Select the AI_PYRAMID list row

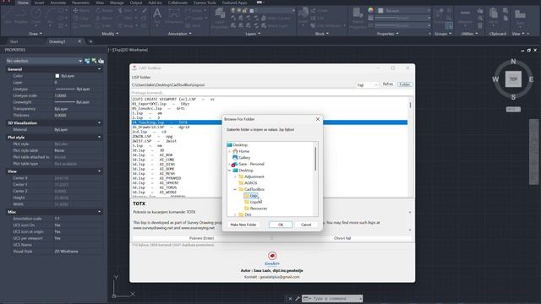[269, 178]
